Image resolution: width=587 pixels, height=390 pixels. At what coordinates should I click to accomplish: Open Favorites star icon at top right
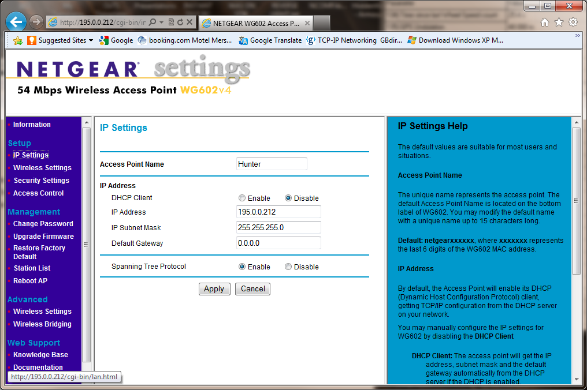(x=559, y=22)
